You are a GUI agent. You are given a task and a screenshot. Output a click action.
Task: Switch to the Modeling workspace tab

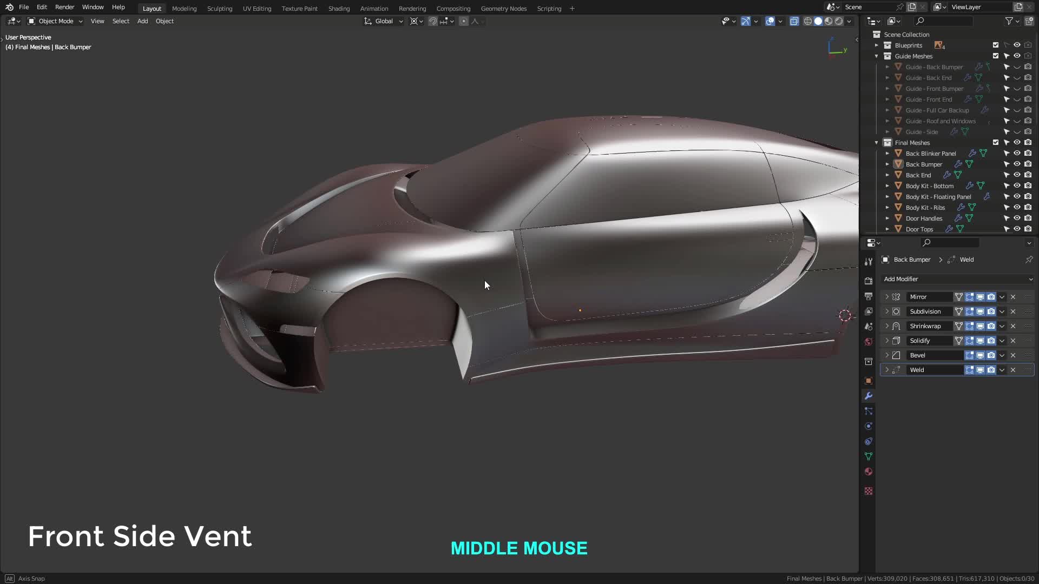(184, 9)
